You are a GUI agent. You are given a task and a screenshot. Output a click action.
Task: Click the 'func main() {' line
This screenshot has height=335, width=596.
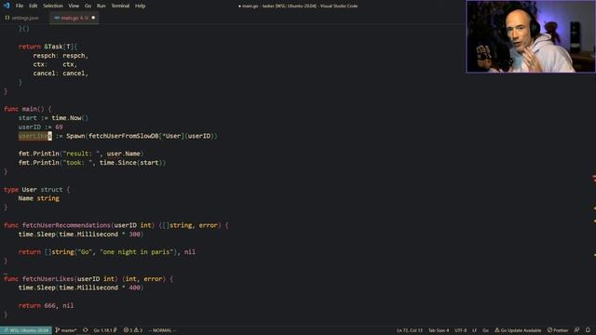click(27, 109)
